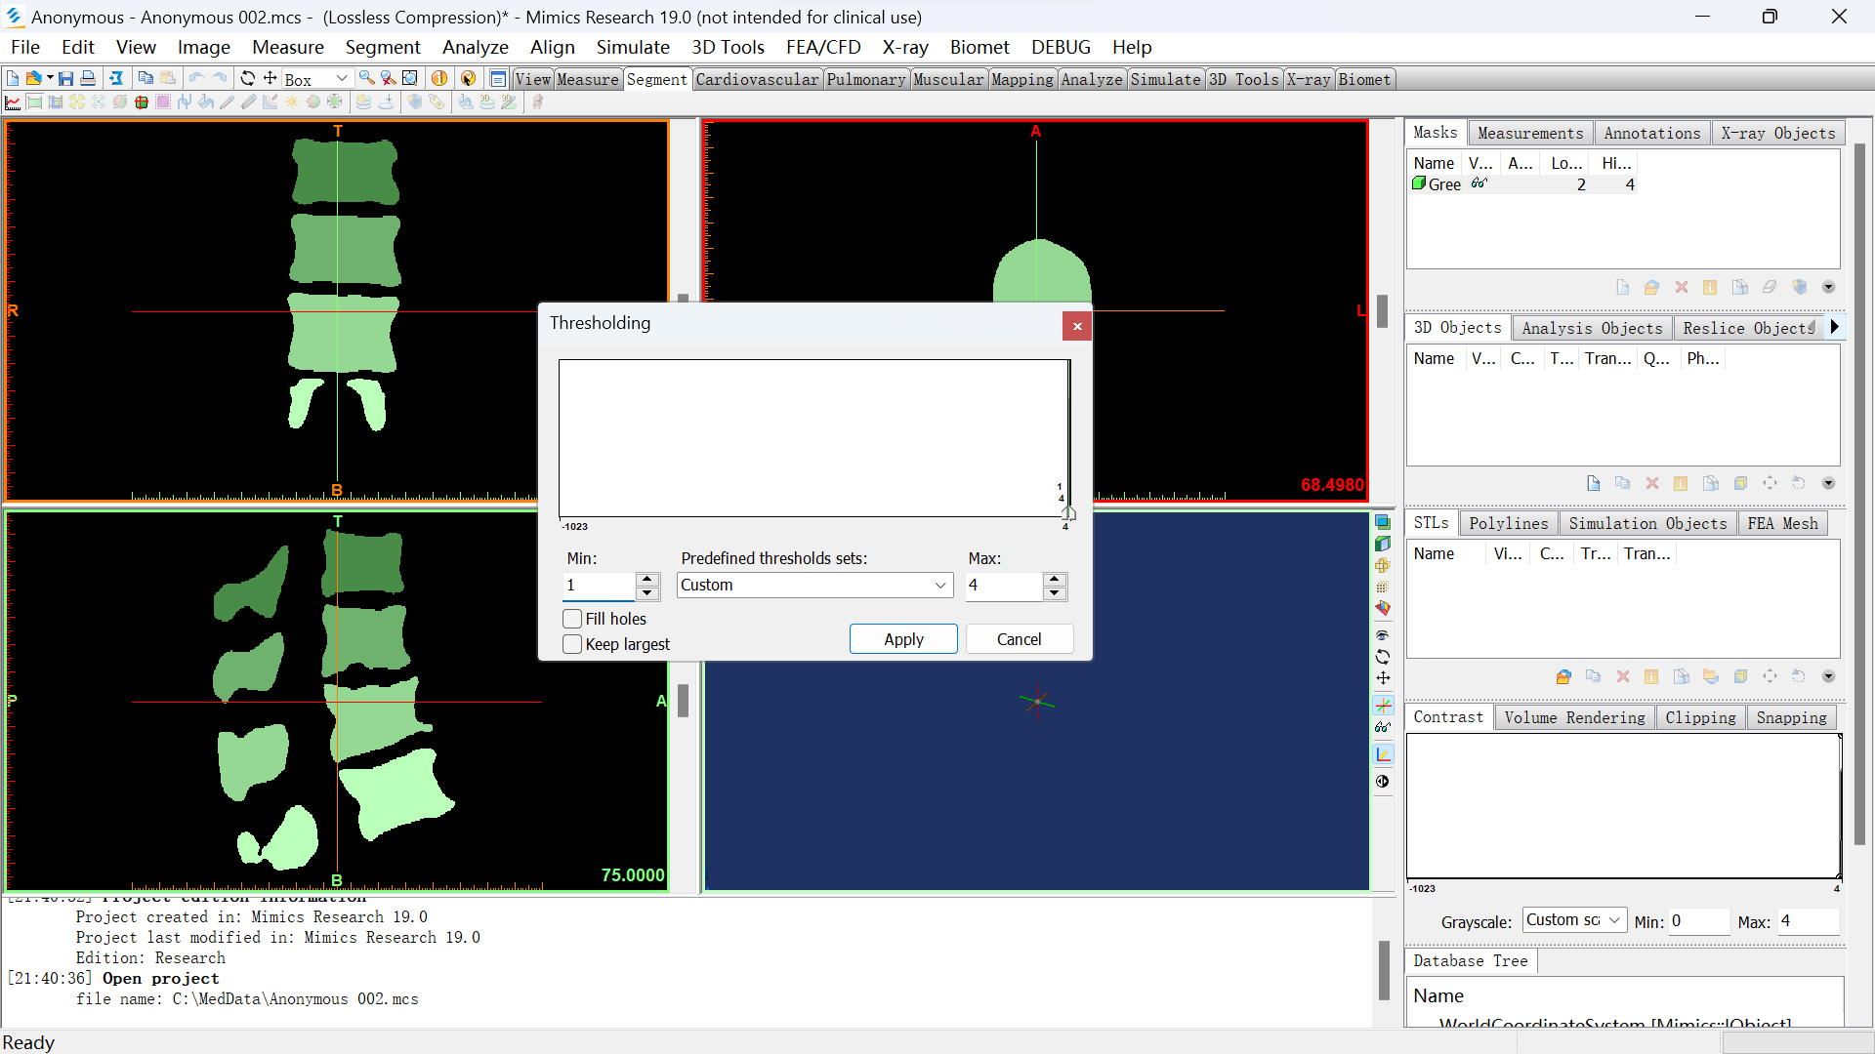This screenshot has height=1054, width=1875.
Task: Enable Keep largest checkbox
Action: pos(571,643)
